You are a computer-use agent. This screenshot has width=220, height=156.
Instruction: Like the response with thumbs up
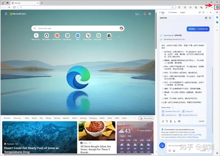click(x=163, y=121)
